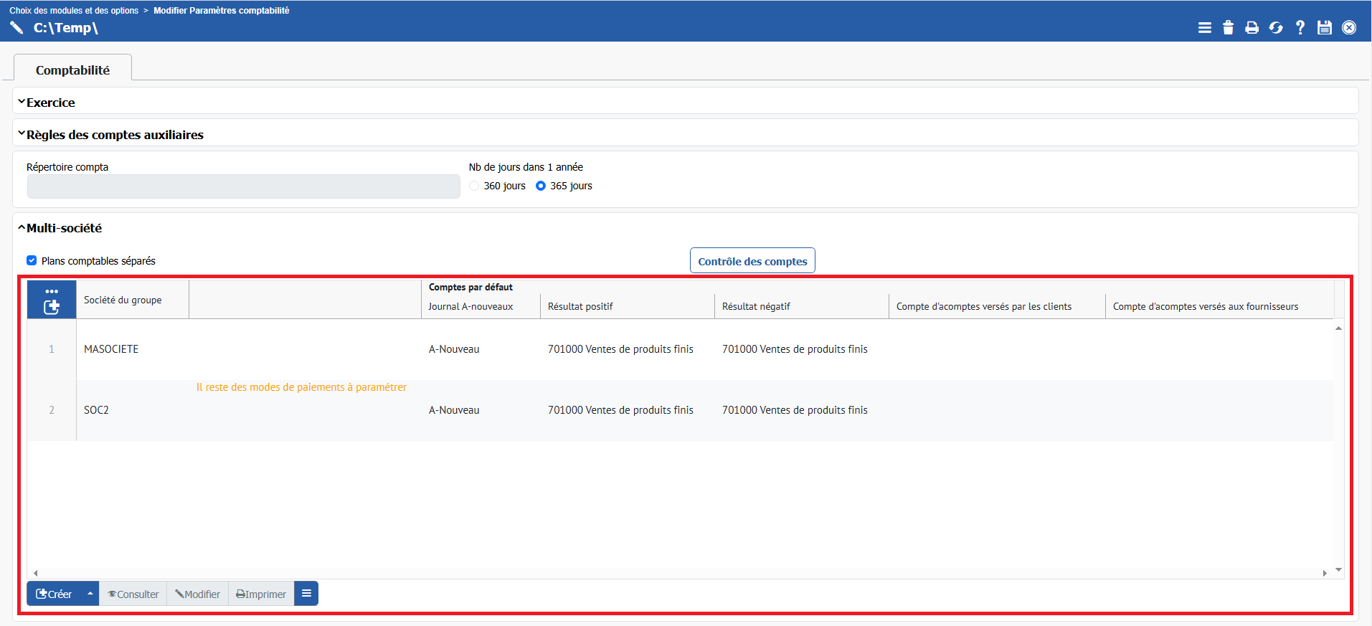
Task: Click the printer icon in the header
Action: tap(1252, 28)
